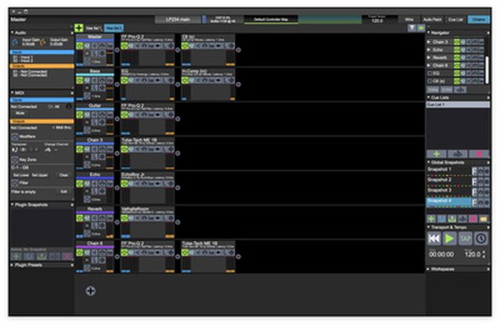Expand Chain 6 in the Navigator
The image size is (500, 326).
pos(429,66)
